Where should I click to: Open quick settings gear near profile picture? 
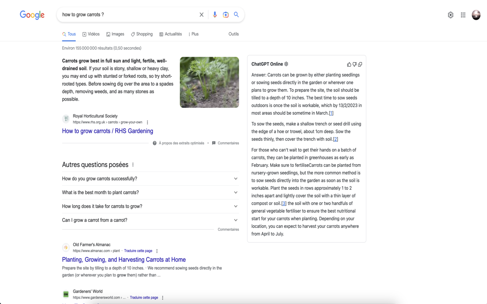click(x=450, y=14)
